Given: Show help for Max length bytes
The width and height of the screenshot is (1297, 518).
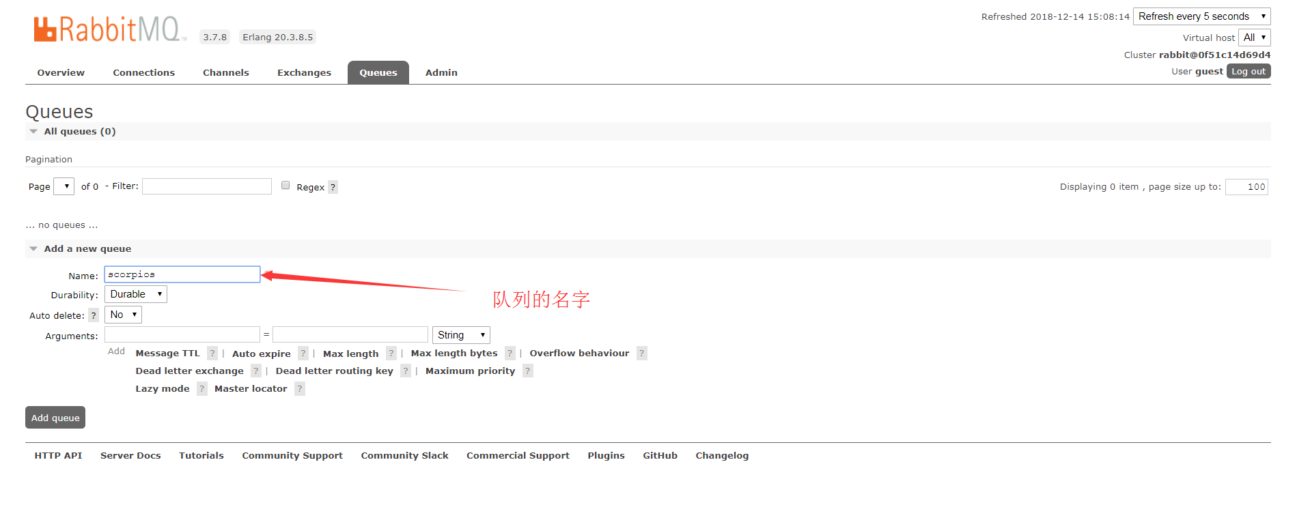Looking at the screenshot, I should [510, 353].
